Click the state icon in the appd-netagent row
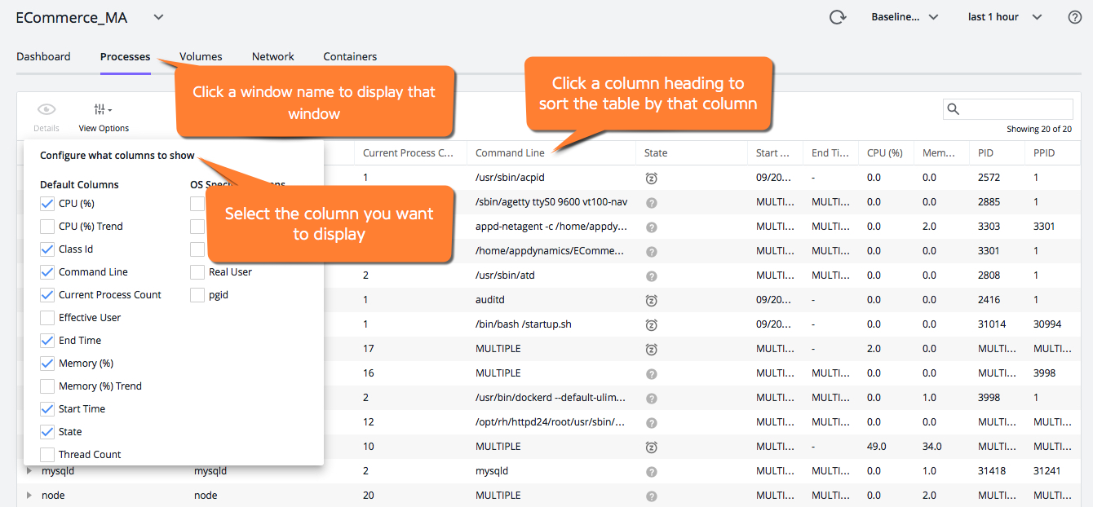 click(x=651, y=227)
